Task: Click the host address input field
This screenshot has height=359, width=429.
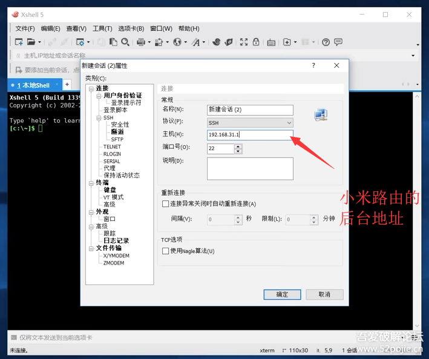Action: [250, 135]
